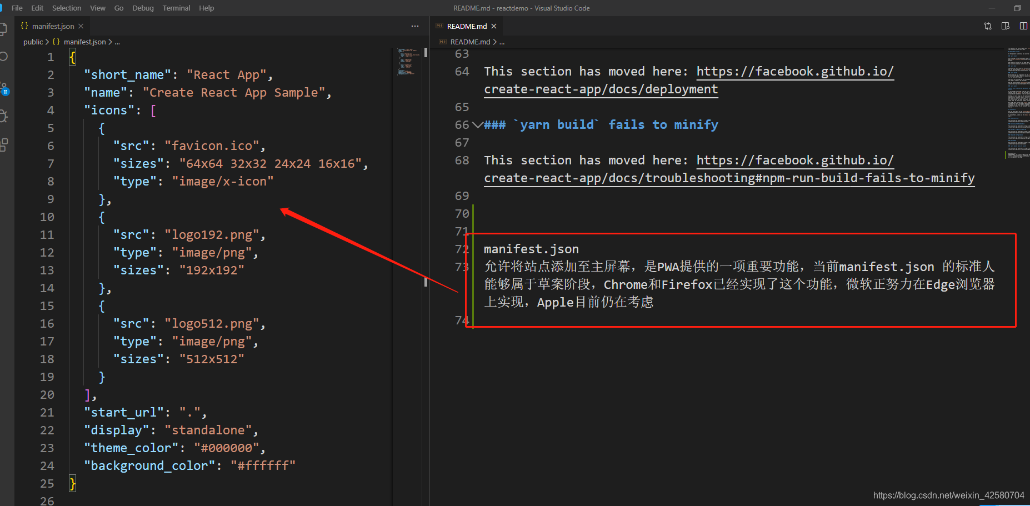Viewport: 1030px width, 506px height.
Task: Select 'public' folder in the breadcrumb
Action: click(33, 42)
